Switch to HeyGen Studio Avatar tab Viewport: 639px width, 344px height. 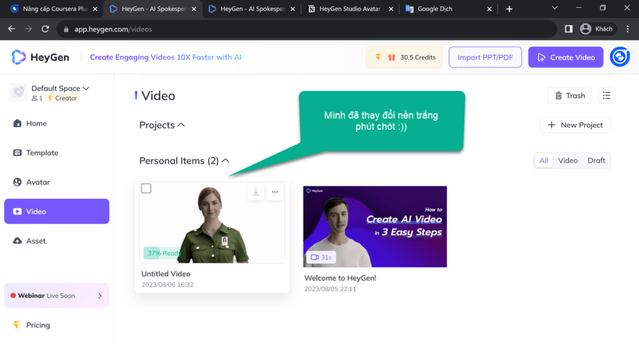point(351,9)
